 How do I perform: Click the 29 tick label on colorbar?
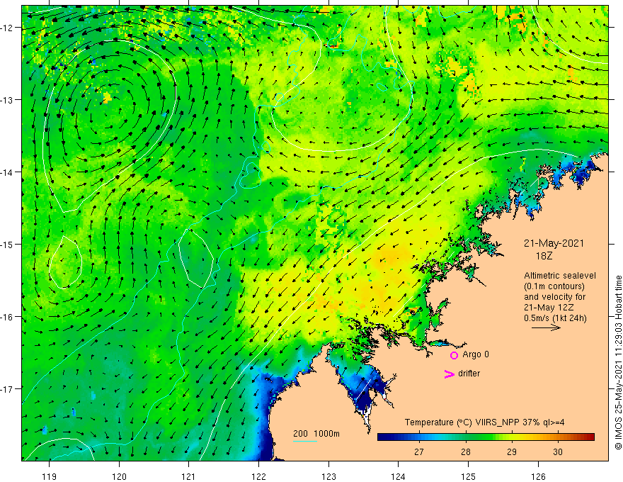(512, 452)
